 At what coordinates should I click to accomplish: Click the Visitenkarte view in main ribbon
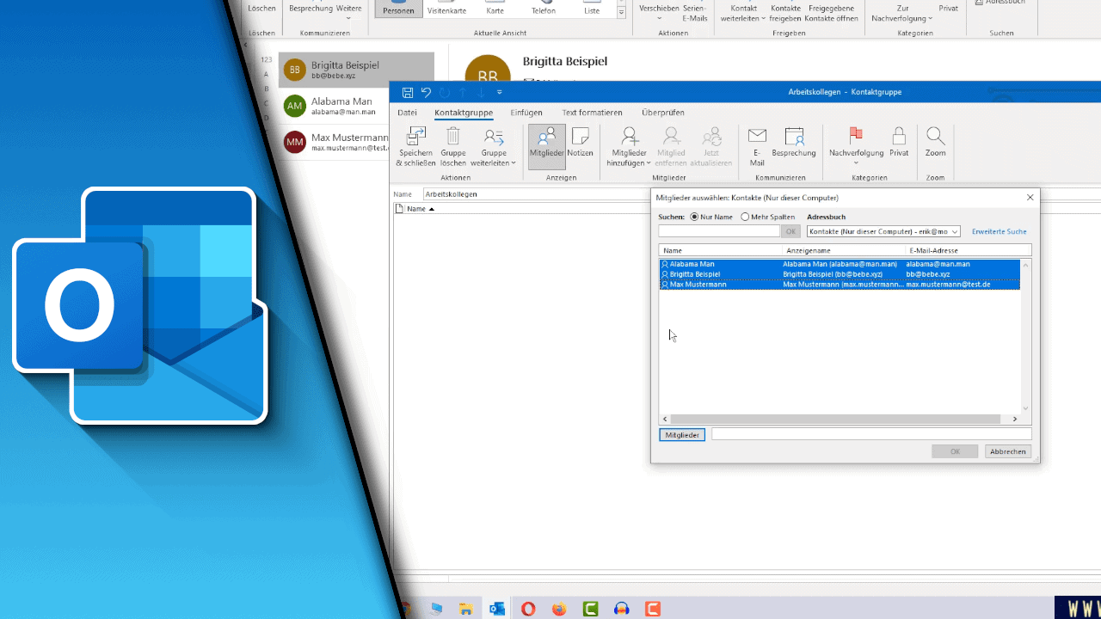[447, 9]
